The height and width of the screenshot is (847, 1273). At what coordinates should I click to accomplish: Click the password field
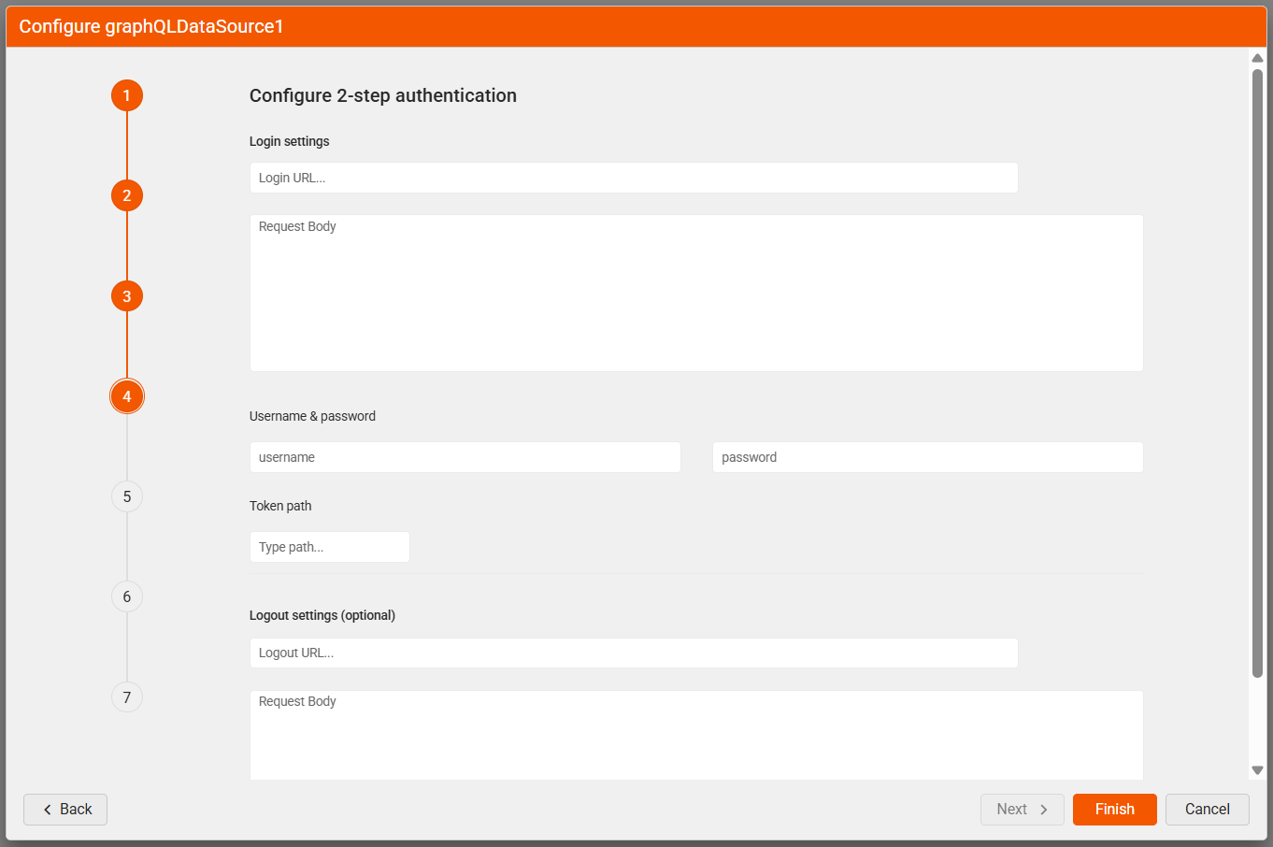[927, 457]
